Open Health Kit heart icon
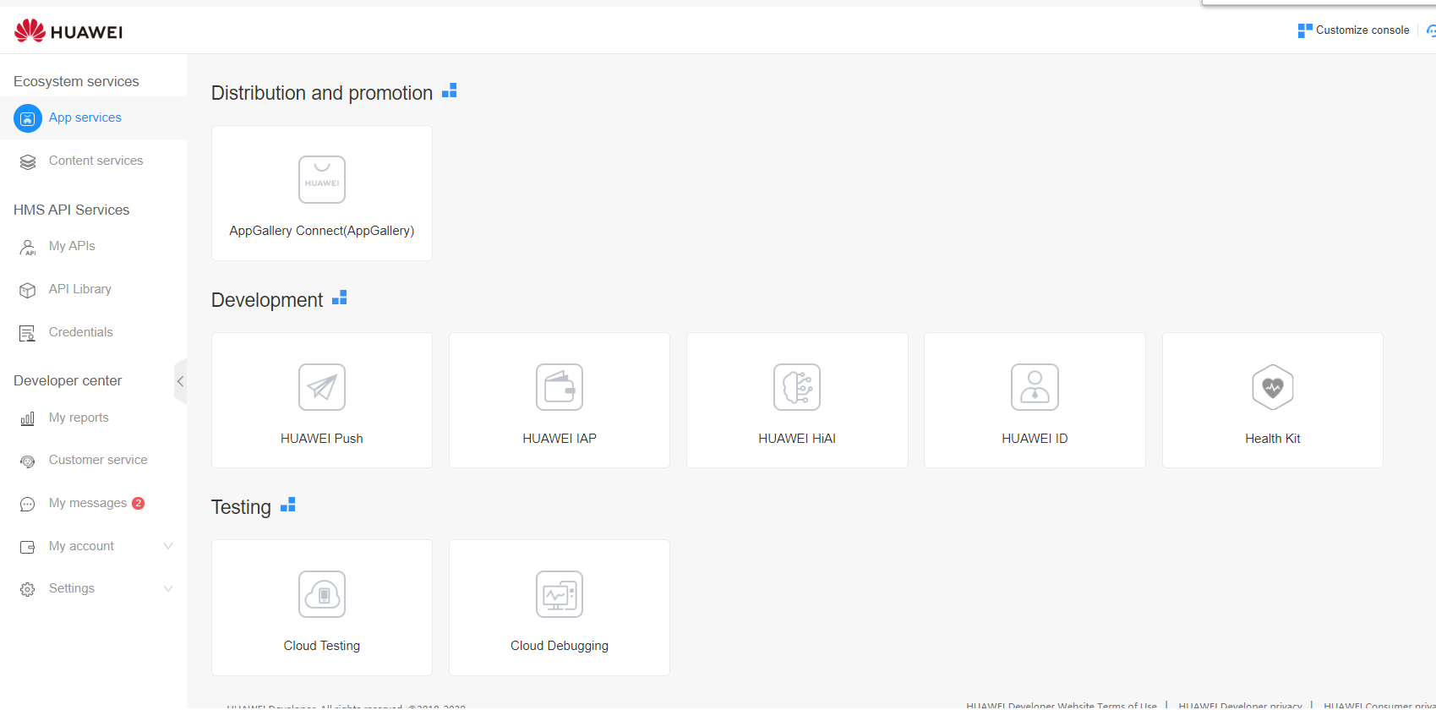The width and height of the screenshot is (1436, 710). coord(1273,387)
